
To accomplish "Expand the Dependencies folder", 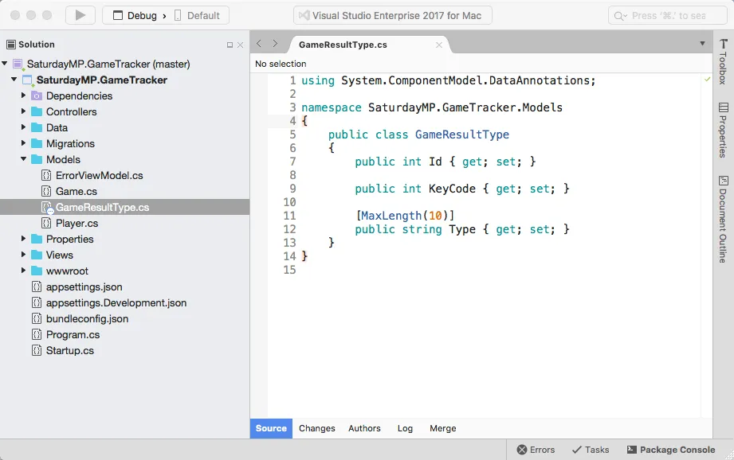I will click(23, 96).
